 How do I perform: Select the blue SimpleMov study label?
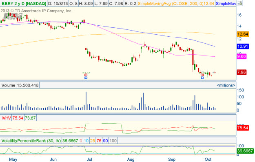[226, 3]
